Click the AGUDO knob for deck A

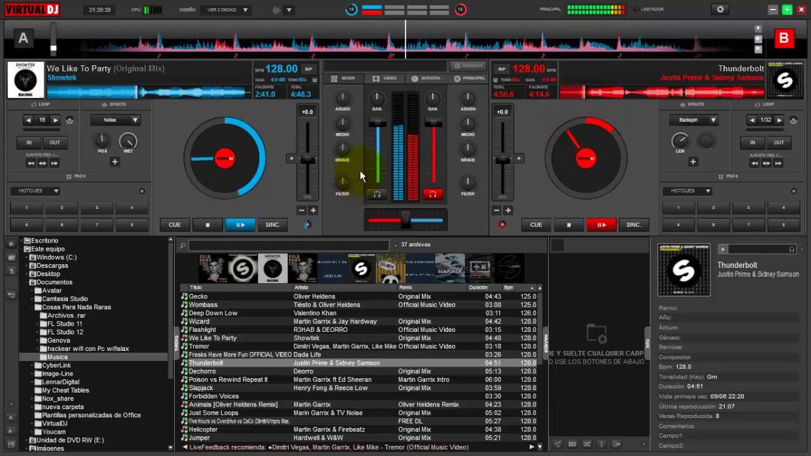click(x=342, y=99)
